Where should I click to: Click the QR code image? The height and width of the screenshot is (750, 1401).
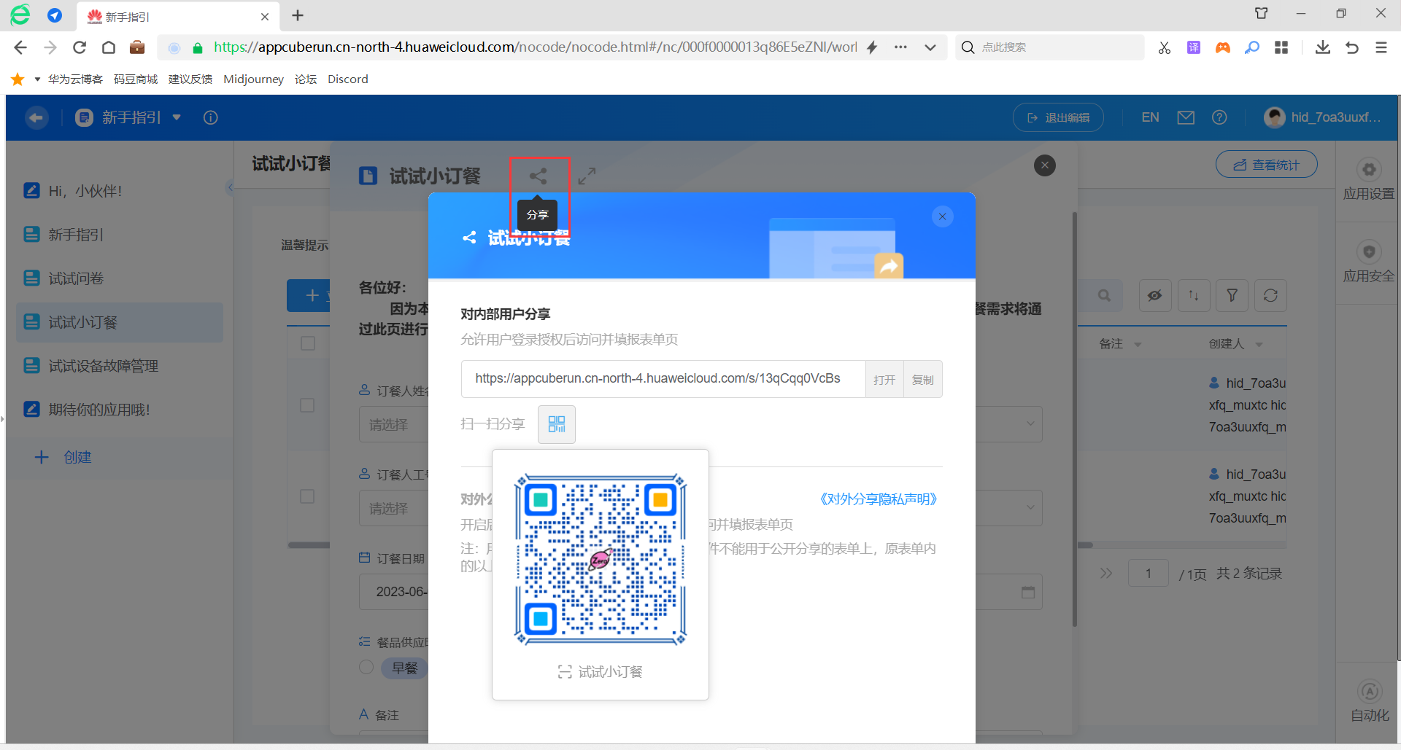click(600, 560)
